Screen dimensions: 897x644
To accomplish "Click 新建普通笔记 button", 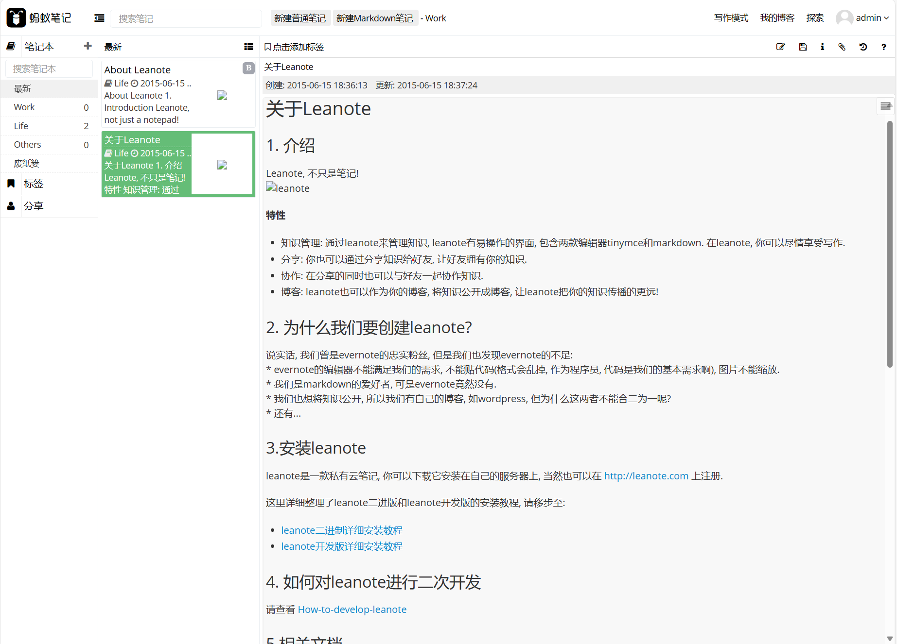I will tap(300, 18).
